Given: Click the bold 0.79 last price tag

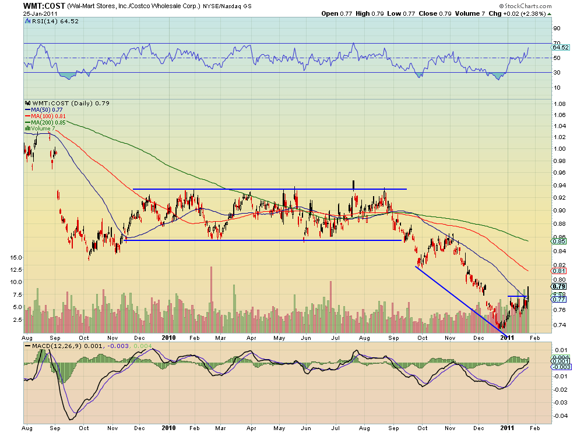Looking at the screenshot, I should (560, 286).
